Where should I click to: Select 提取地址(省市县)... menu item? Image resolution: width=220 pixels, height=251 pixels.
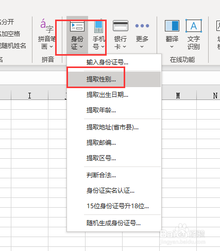point(114,127)
